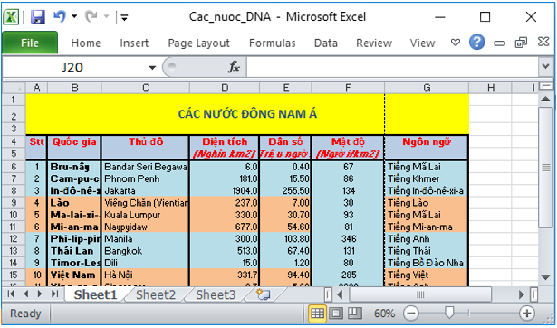Viewport: 557px width, 328px height.
Task: Go to next sheet tab arrow
Action: (40, 294)
